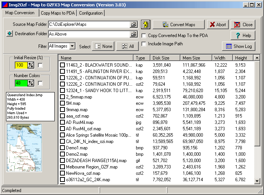Select the 9mmap.map row name
Viewport: 264px width, 195px height.
click(x=77, y=110)
